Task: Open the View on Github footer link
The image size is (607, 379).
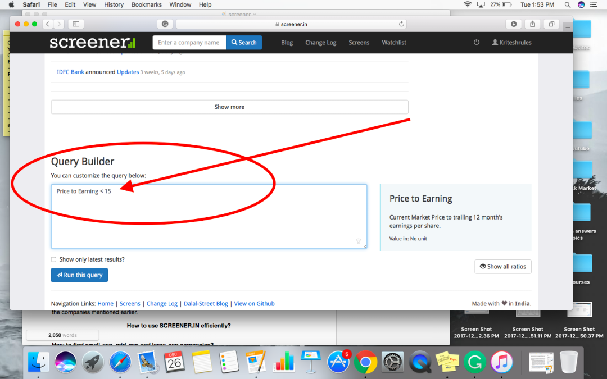Action: pos(255,304)
